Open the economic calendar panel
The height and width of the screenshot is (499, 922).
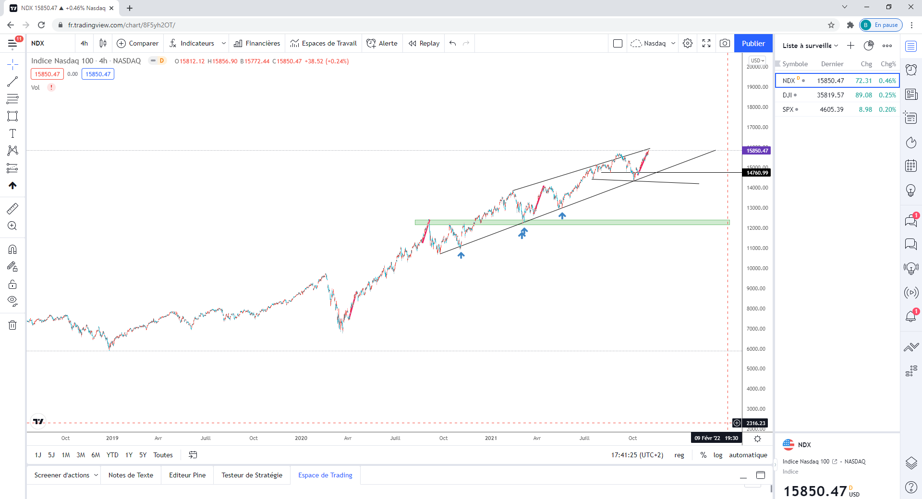(911, 166)
